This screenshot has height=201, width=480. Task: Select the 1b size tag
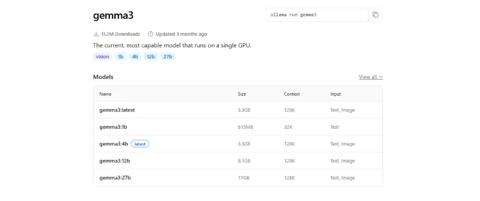(x=120, y=56)
